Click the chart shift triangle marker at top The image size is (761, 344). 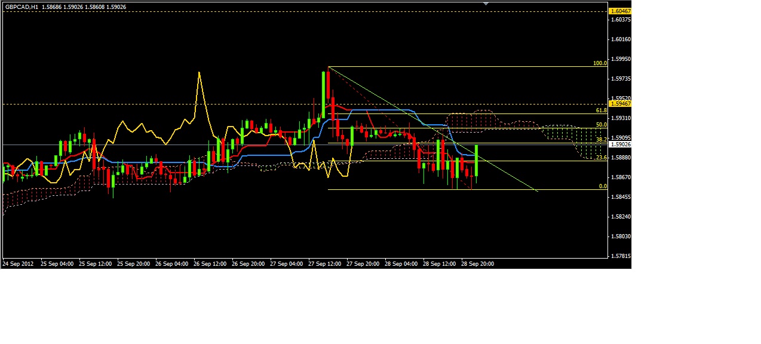coord(486,4)
